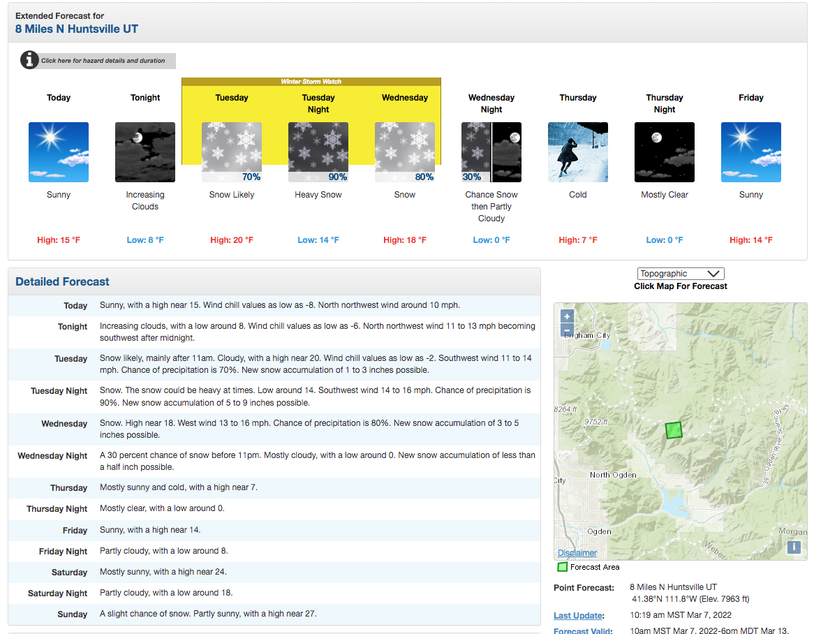This screenshot has height=634, width=814.
Task: Click the "10:19 am MST Mar 7, 2022" timestamp
Action: pyautogui.click(x=681, y=614)
